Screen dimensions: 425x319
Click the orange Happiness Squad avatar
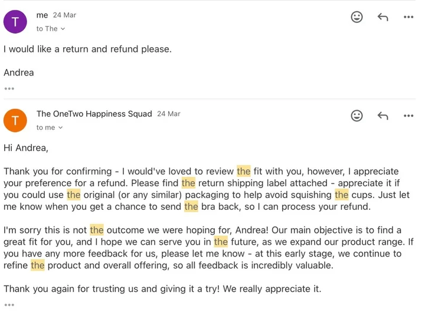click(15, 120)
